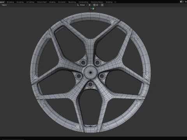Switch to the Texture Paint workspace
The image size is (187, 140).
pyautogui.click(x=42, y=2)
